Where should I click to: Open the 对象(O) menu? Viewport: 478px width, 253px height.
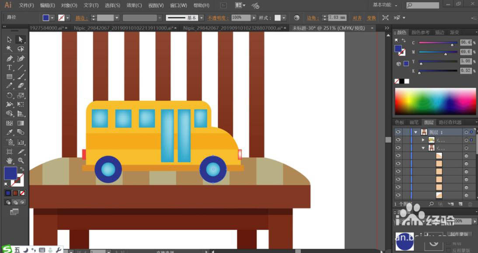pos(69,6)
